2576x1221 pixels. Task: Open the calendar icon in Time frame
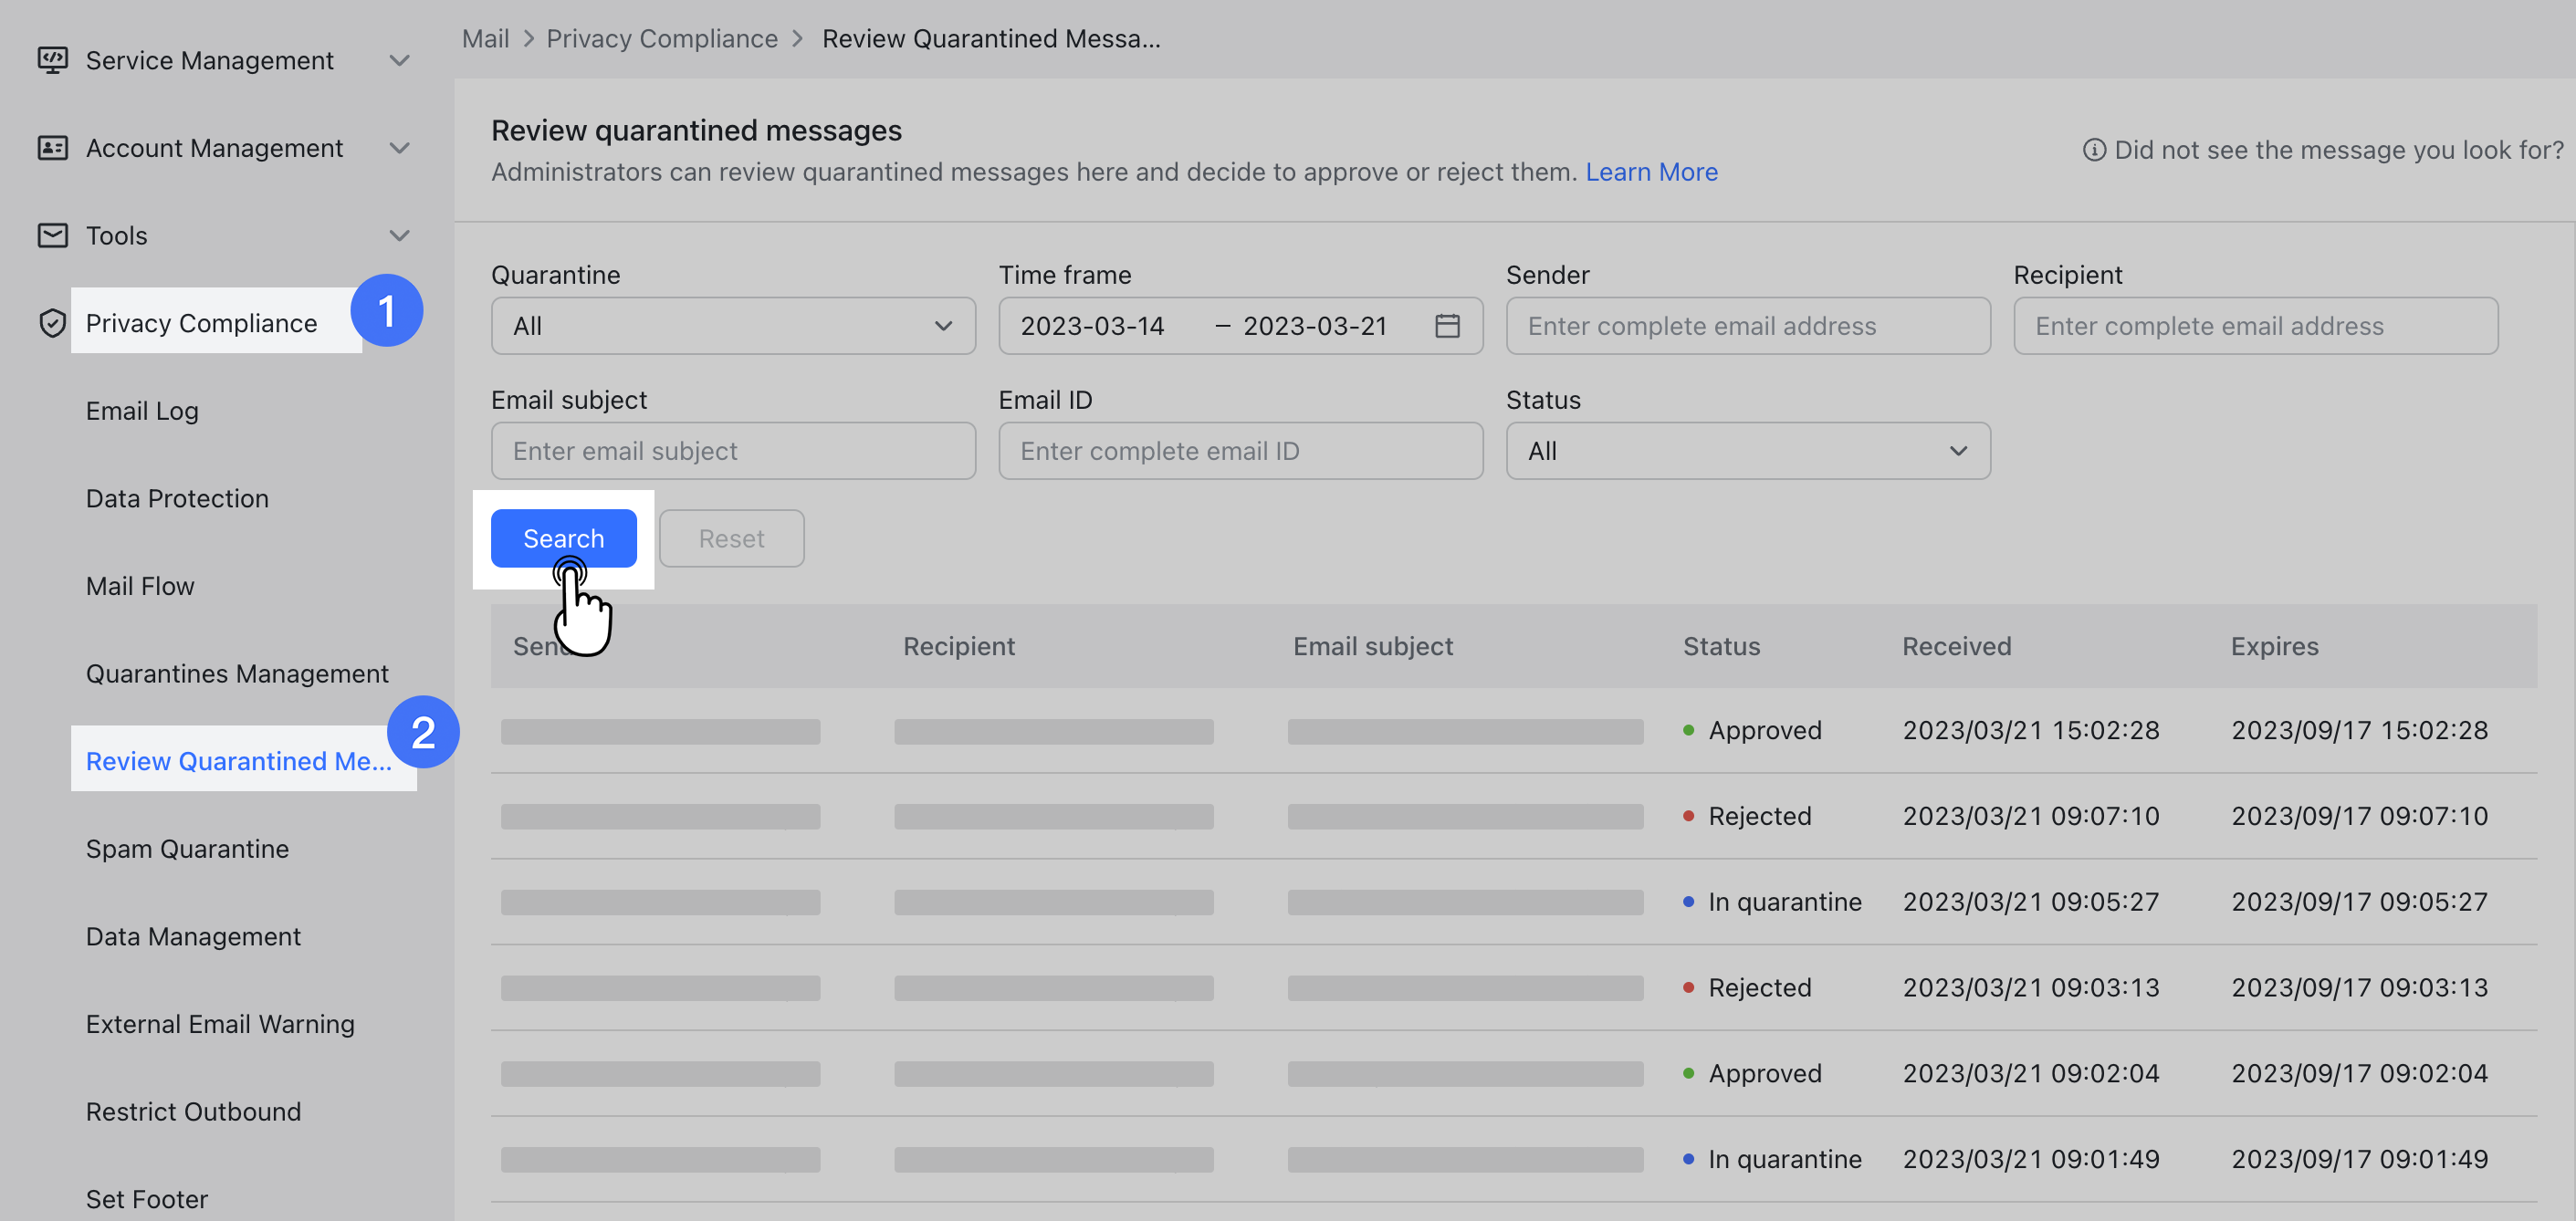pyautogui.click(x=1448, y=325)
